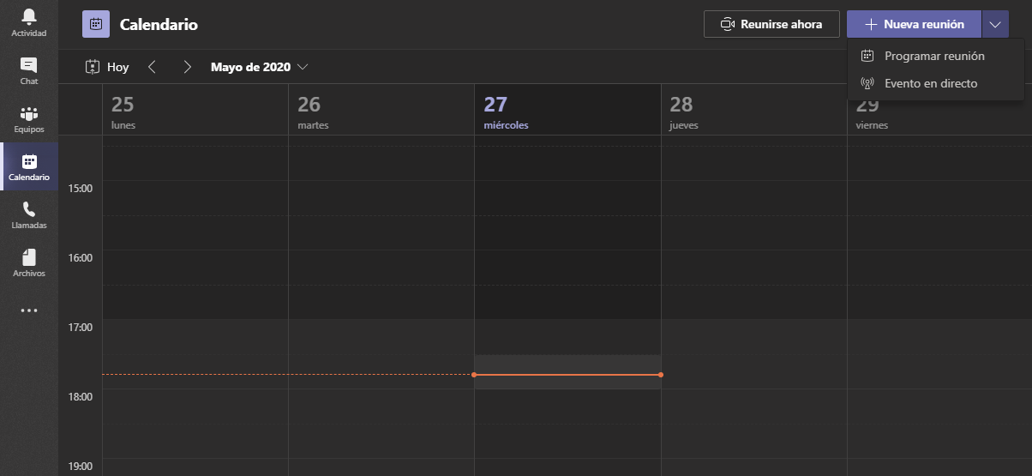The image size is (1032, 476).
Task: Collapse the Nueva reunión dropdown arrow
Action: coord(995,24)
